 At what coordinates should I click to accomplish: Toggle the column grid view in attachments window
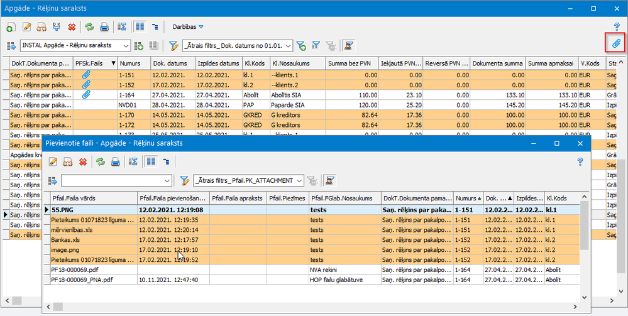click(x=151, y=161)
